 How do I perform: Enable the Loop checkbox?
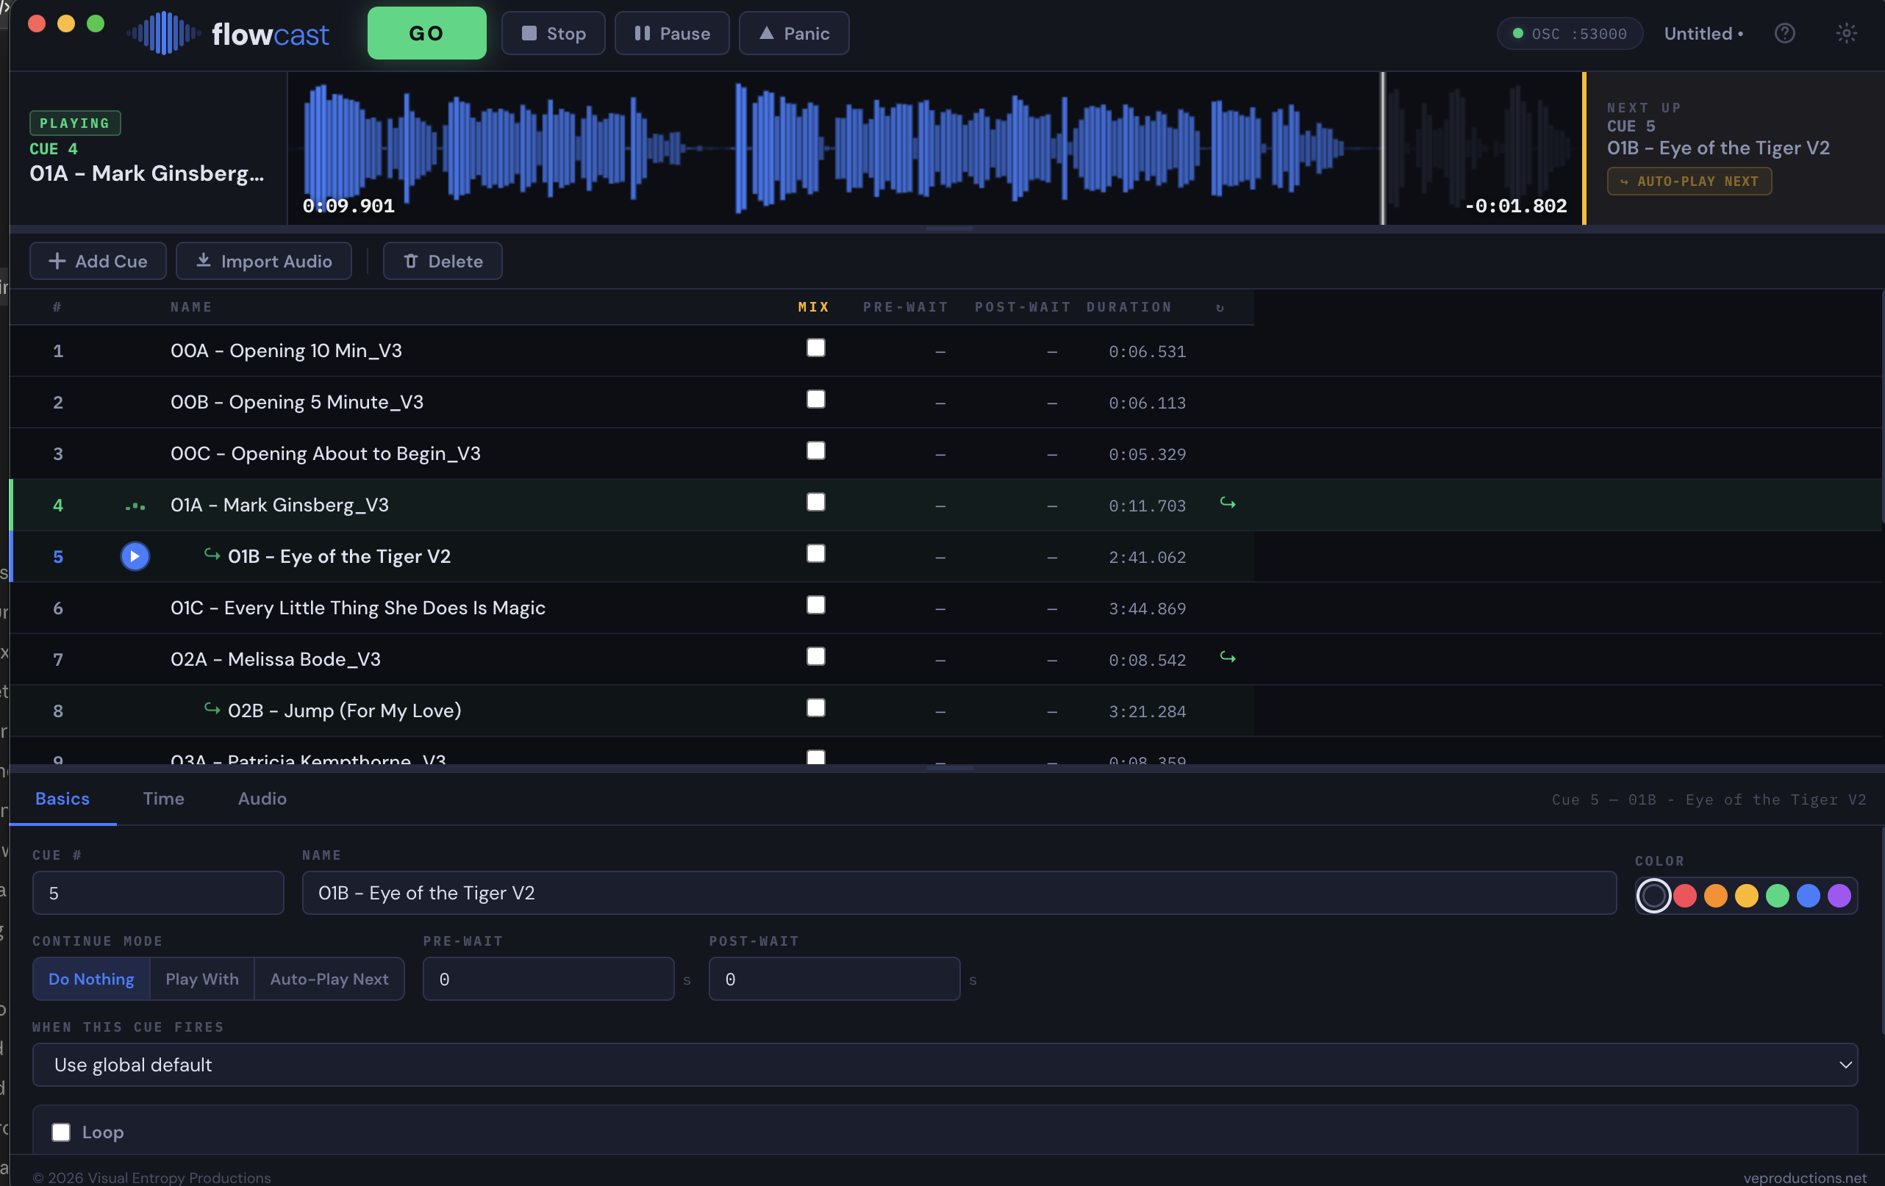click(x=61, y=1132)
